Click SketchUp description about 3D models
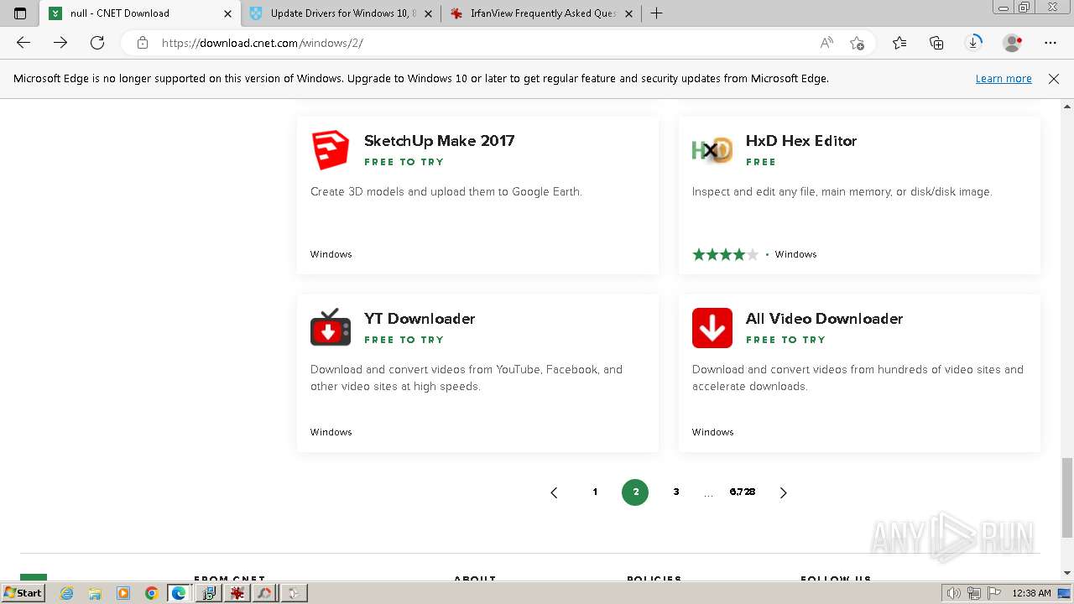This screenshot has width=1074, height=604. point(446,192)
